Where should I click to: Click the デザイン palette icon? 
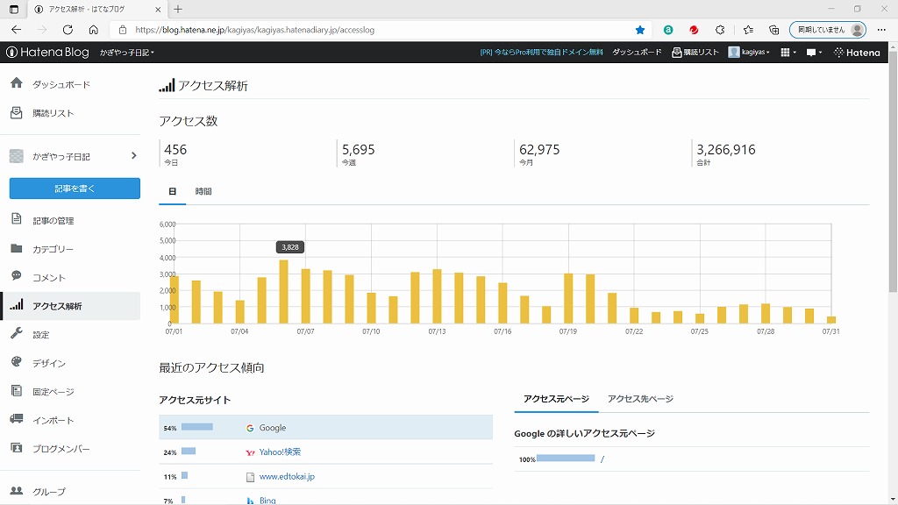17,362
